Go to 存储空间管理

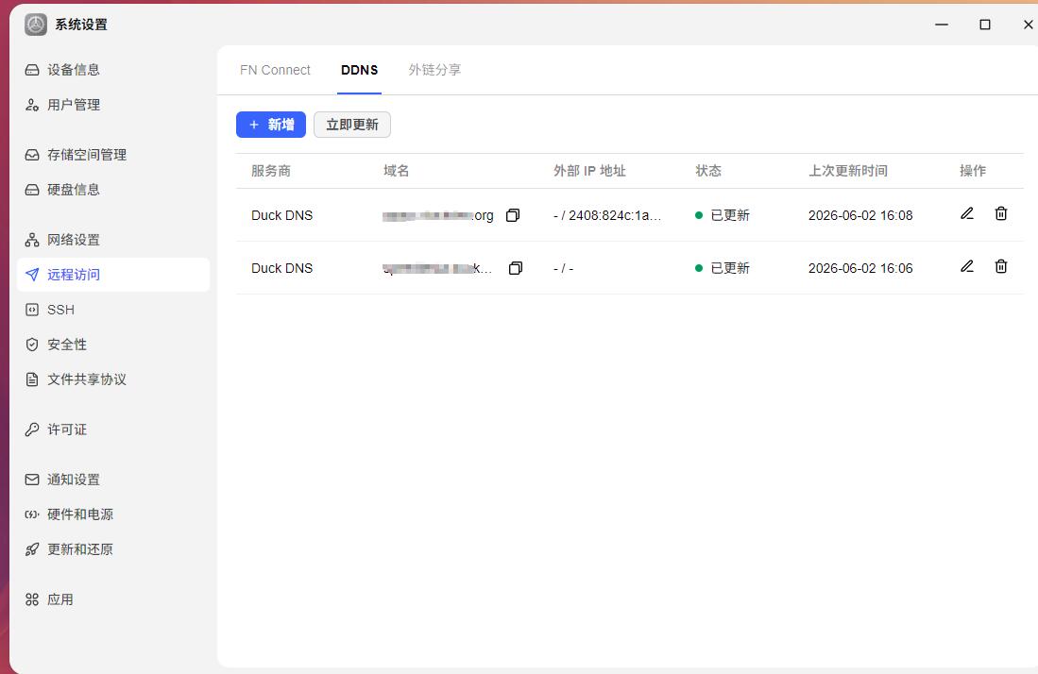pos(112,154)
